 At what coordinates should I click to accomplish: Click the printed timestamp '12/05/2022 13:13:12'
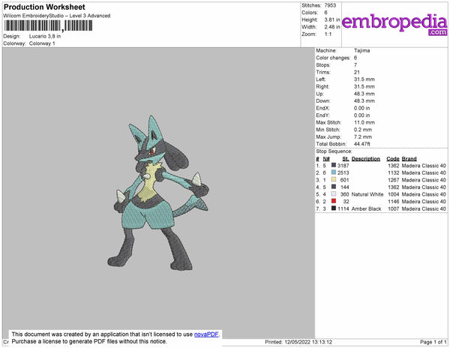[308, 342]
